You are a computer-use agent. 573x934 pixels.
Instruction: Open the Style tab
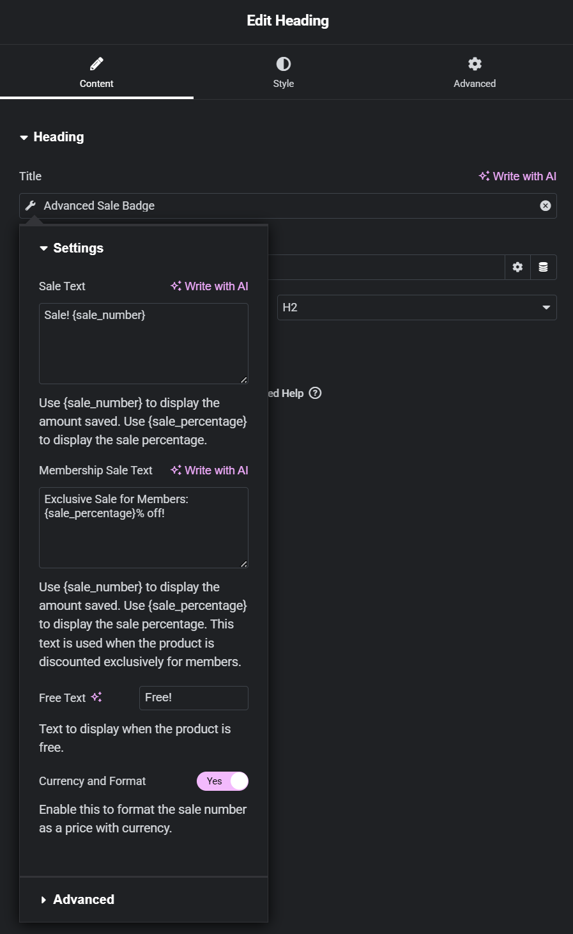(284, 72)
